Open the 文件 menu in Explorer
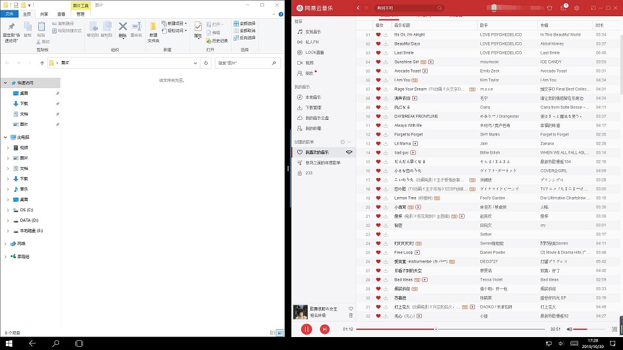623x350 pixels. tap(9, 14)
